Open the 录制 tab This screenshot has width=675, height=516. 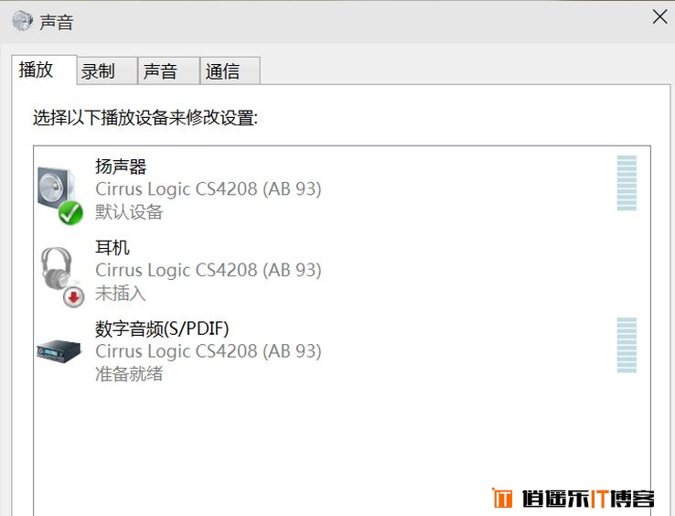pyautogui.click(x=107, y=70)
